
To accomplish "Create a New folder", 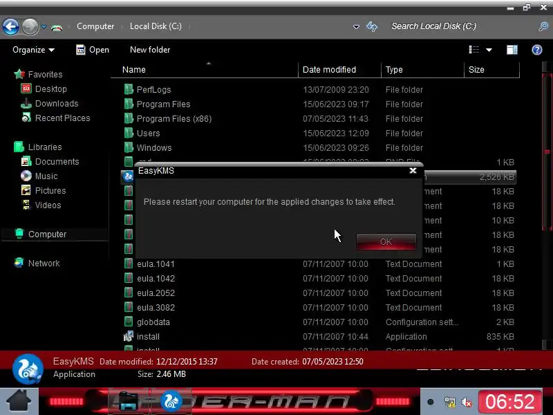I will pos(150,50).
